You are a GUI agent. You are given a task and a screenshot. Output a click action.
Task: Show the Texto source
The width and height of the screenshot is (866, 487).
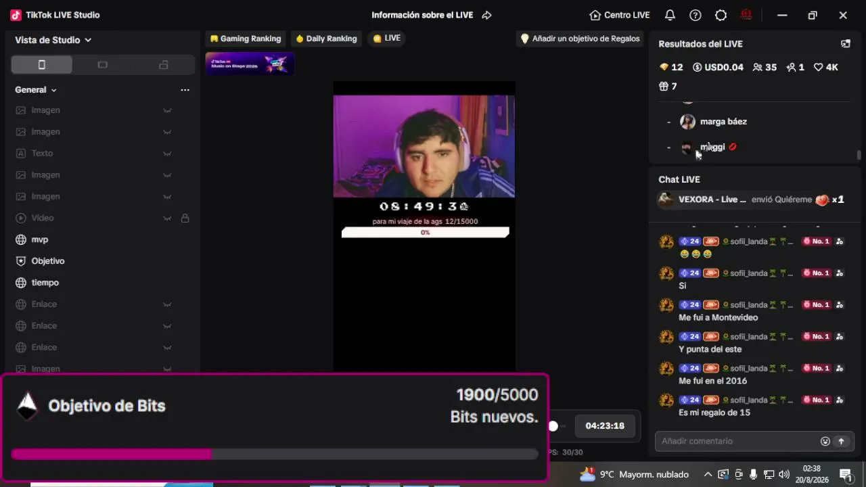tap(167, 154)
